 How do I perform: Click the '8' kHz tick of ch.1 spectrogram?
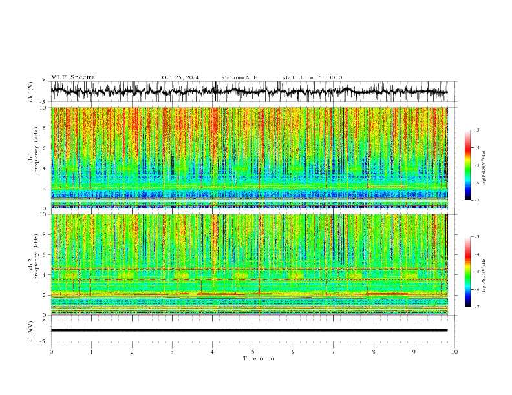tap(45, 128)
